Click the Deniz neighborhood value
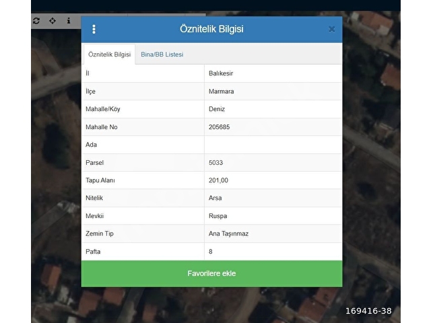This screenshot has height=323, width=431. pos(217,109)
